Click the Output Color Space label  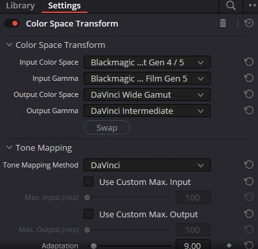[46, 94]
